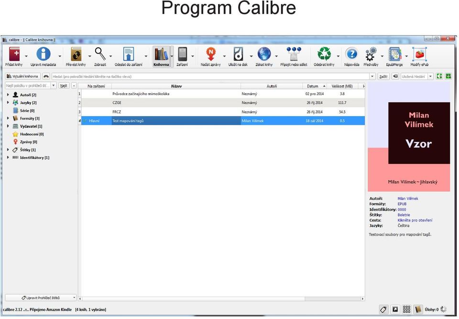
Task: Open Nápověda help icon
Action: tap(351, 54)
